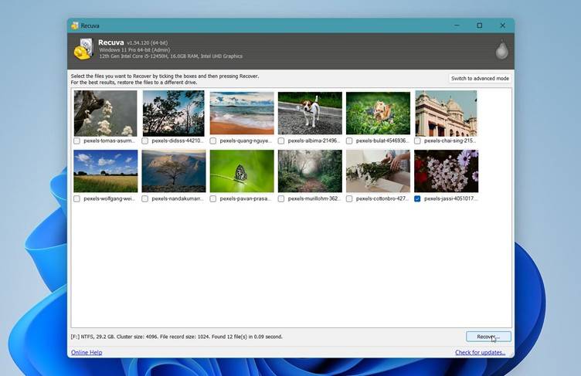Tick the checkbox for pexels-tomas-asurm file
Image resolution: width=581 pixels, height=376 pixels.
point(76,141)
